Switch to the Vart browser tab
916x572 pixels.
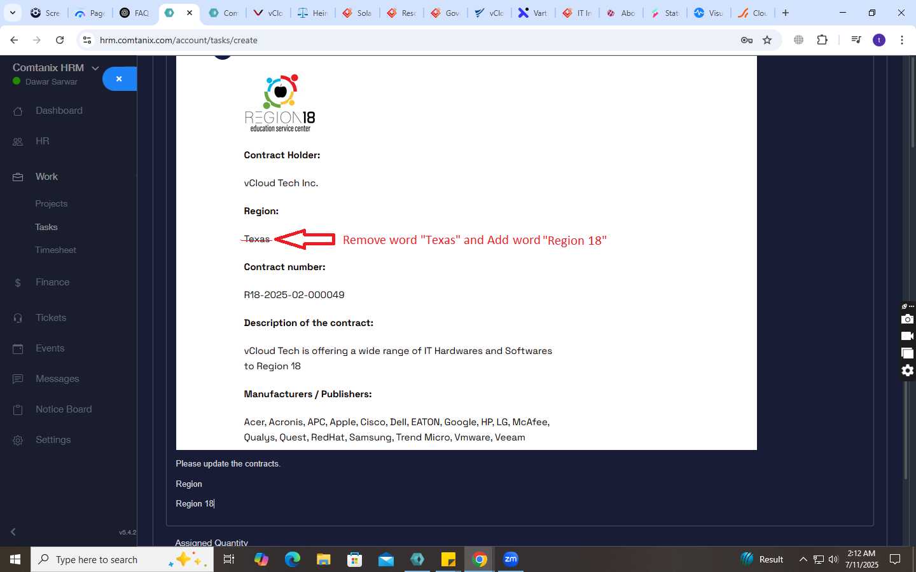[533, 13]
